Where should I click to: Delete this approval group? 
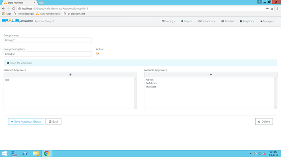[264, 121]
